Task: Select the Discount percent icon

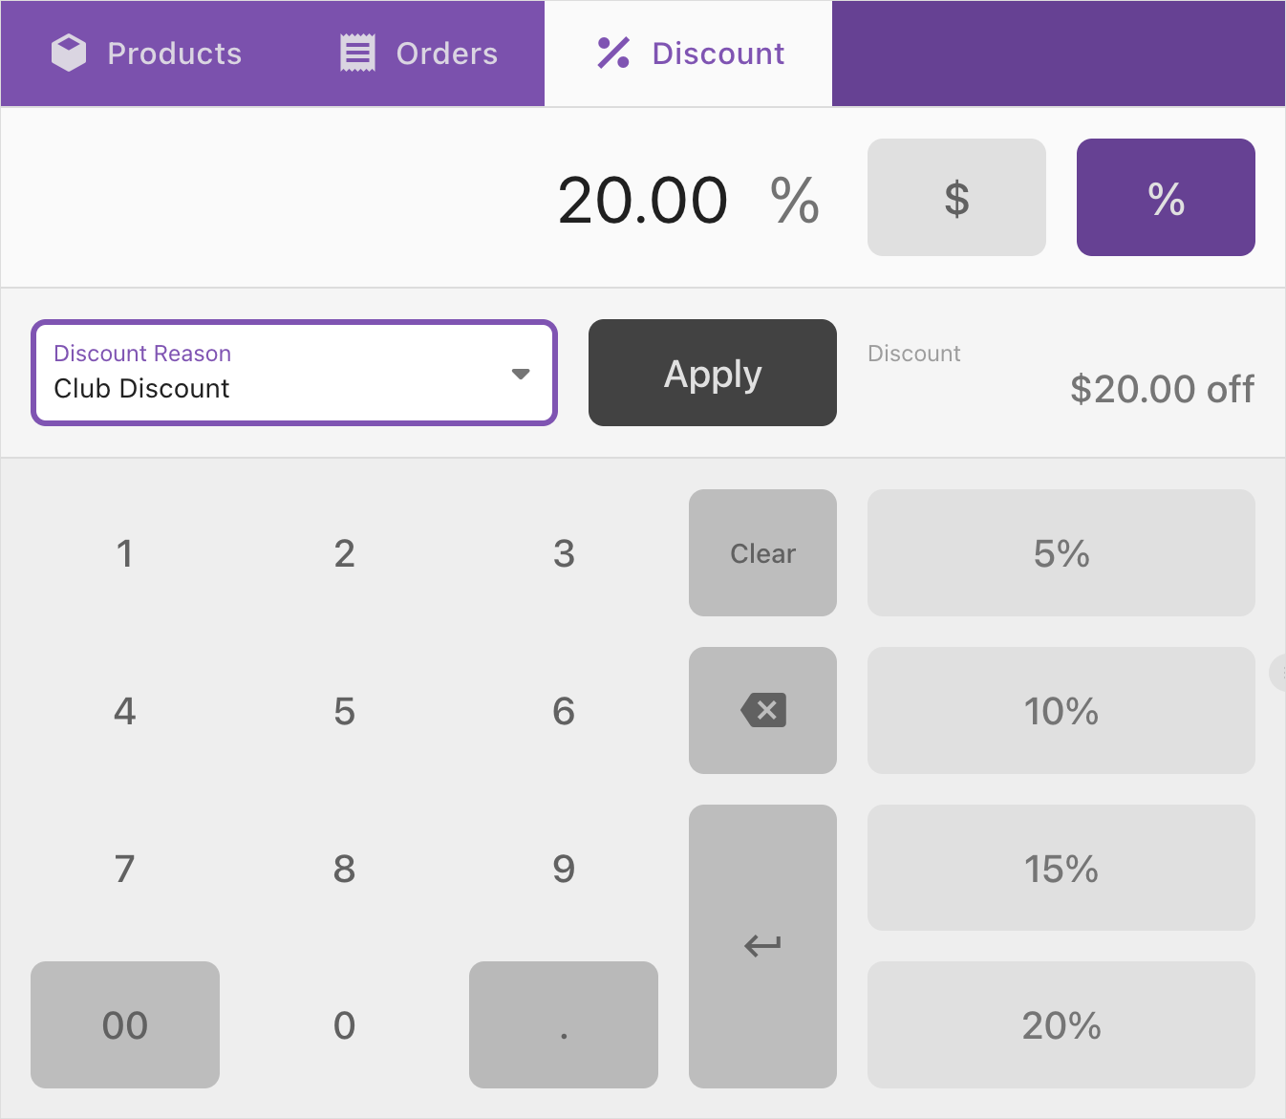Action: pos(611,53)
